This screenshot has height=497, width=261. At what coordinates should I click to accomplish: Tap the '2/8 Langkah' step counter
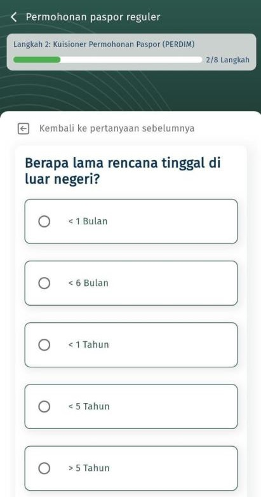[x=227, y=60]
